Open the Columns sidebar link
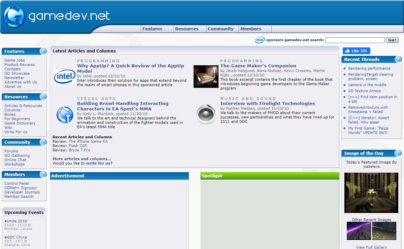The height and width of the screenshot is (249, 404). click(12, 110)
